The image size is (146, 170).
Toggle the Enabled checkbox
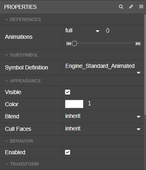click(x=67, y=152)
